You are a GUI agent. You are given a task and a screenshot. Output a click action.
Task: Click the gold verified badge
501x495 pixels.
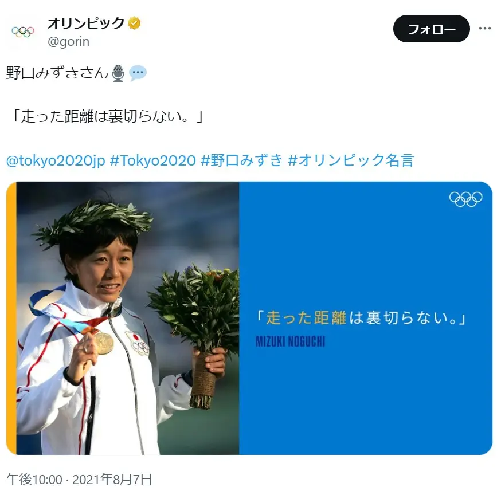coord(134,23)
